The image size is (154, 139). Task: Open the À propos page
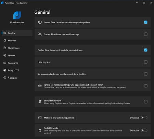17,78
